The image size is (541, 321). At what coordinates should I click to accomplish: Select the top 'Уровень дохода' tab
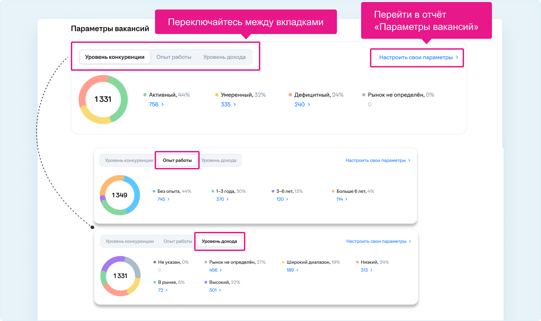[224, 57]
